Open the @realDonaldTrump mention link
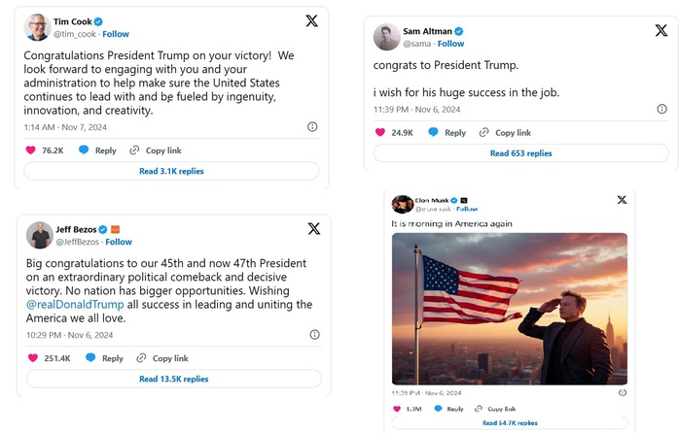Image resolution: width=679 pixels, height=433 pixels. pos(75,304)
